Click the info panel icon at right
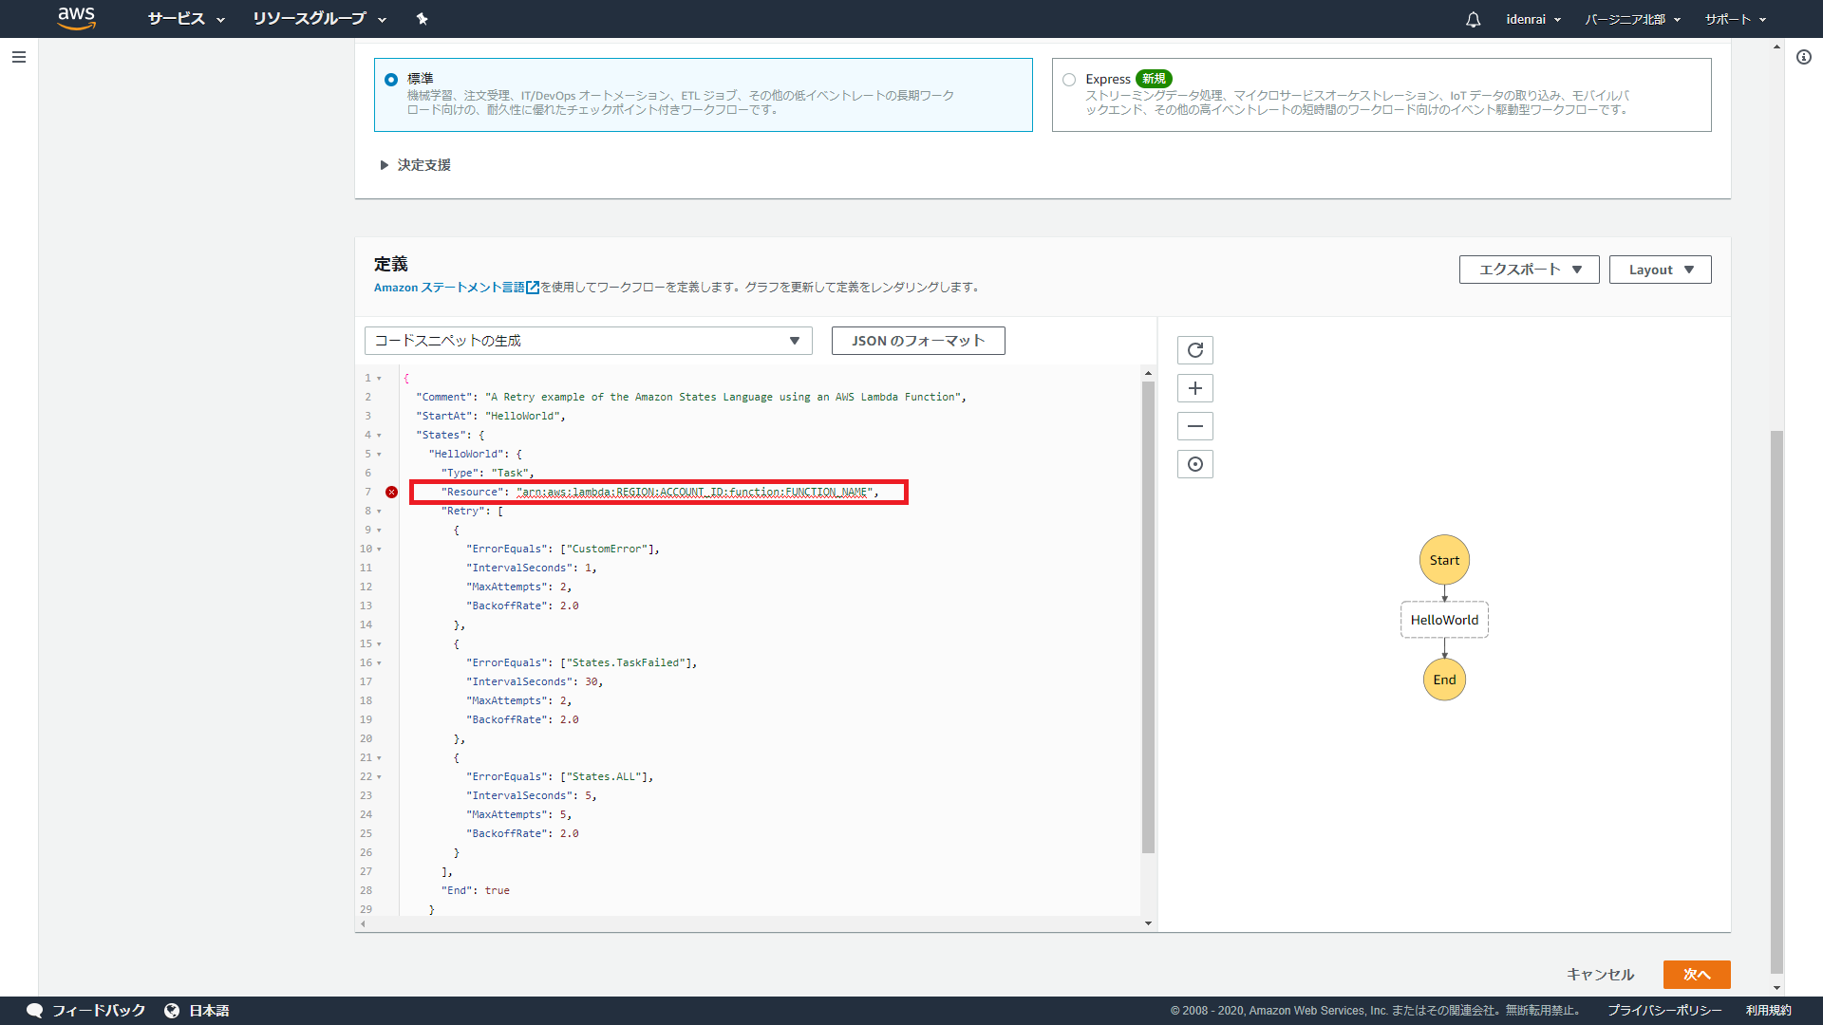 (x=1803, y=57)
